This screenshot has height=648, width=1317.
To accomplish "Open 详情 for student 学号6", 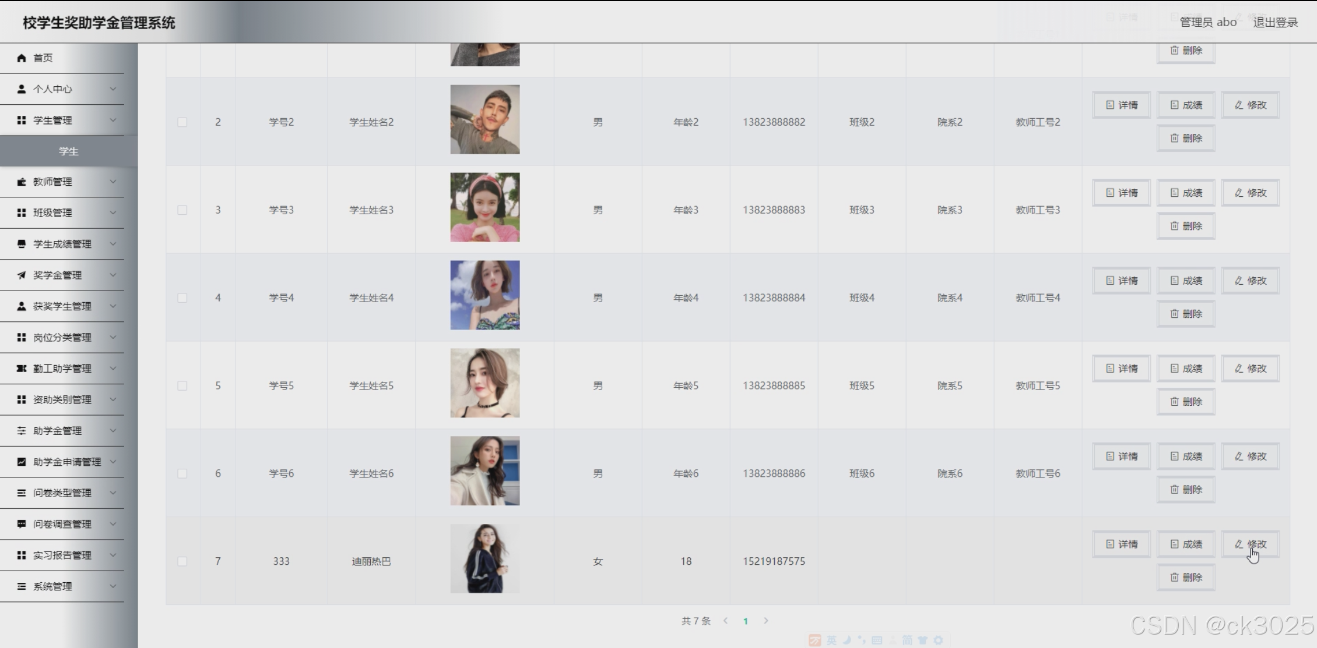I will point(1121,456).
